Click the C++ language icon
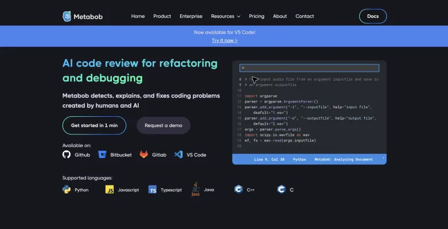 click(238, 189)
